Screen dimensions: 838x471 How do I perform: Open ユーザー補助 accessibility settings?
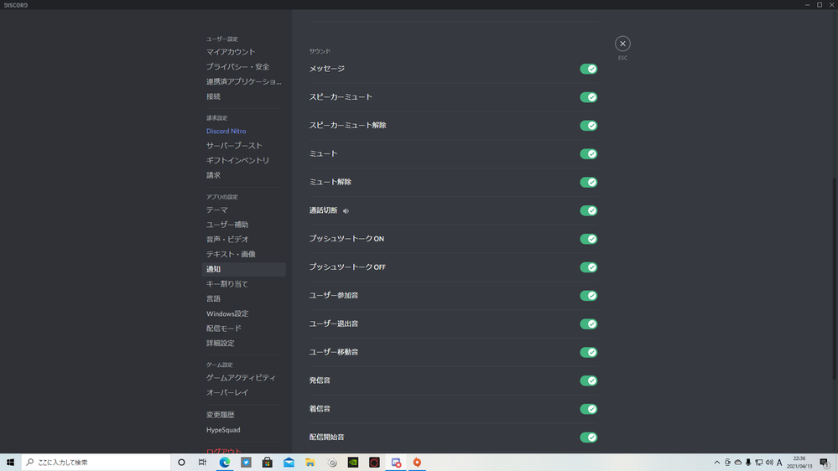click(244, 225)
